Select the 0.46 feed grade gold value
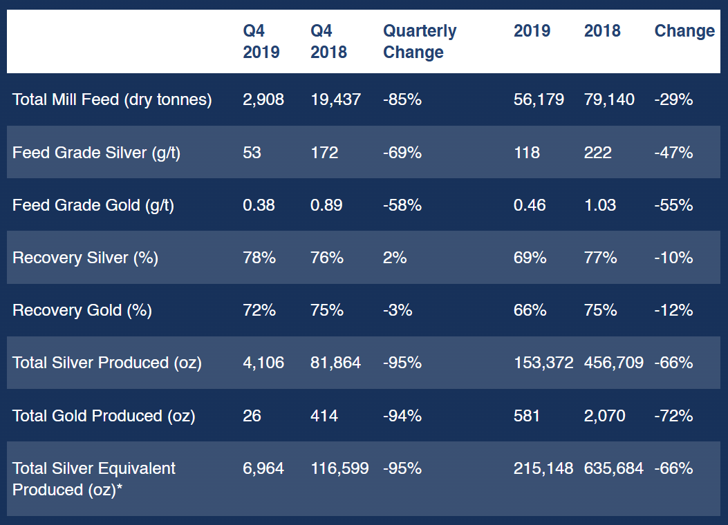 click(x=529, y=205)
